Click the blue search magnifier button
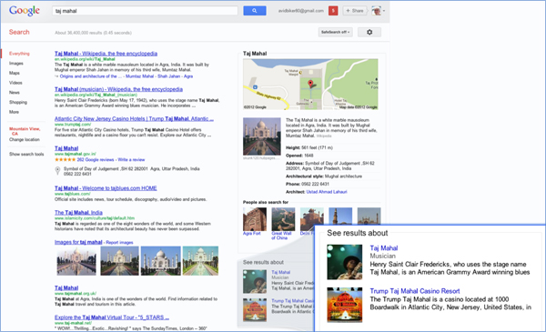 pos(255,11)
